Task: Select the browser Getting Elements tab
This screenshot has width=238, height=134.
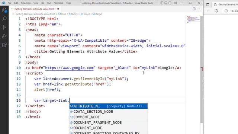Action: coord(226,4)
